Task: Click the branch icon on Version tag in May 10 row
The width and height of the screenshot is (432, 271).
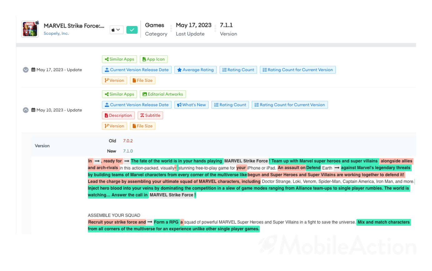Action: click(x=107, y=126)
